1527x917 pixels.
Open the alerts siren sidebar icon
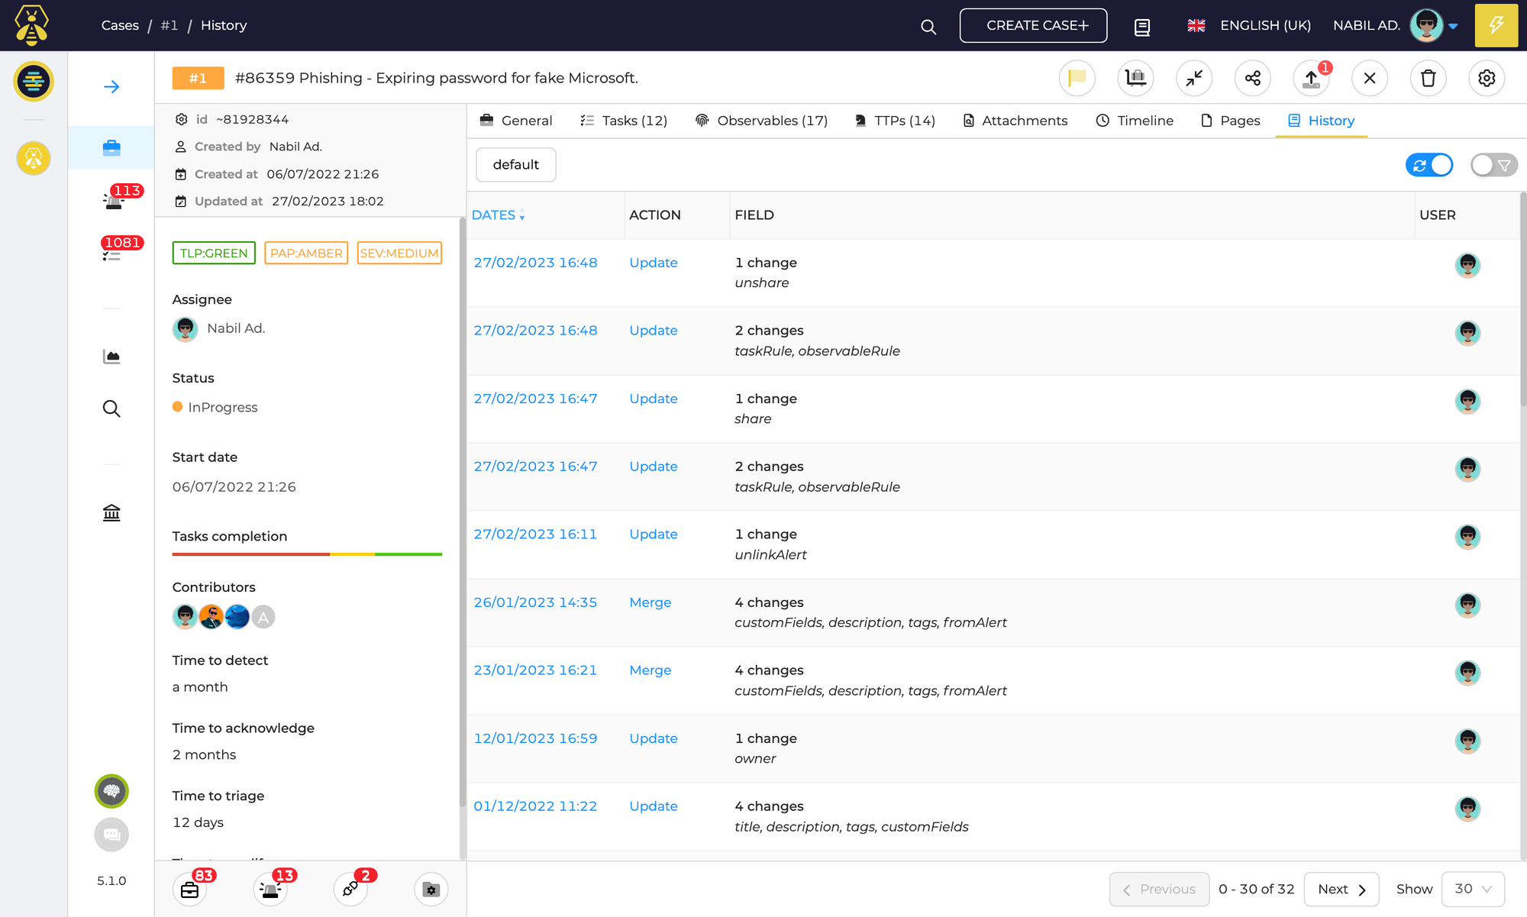point(113,201)
